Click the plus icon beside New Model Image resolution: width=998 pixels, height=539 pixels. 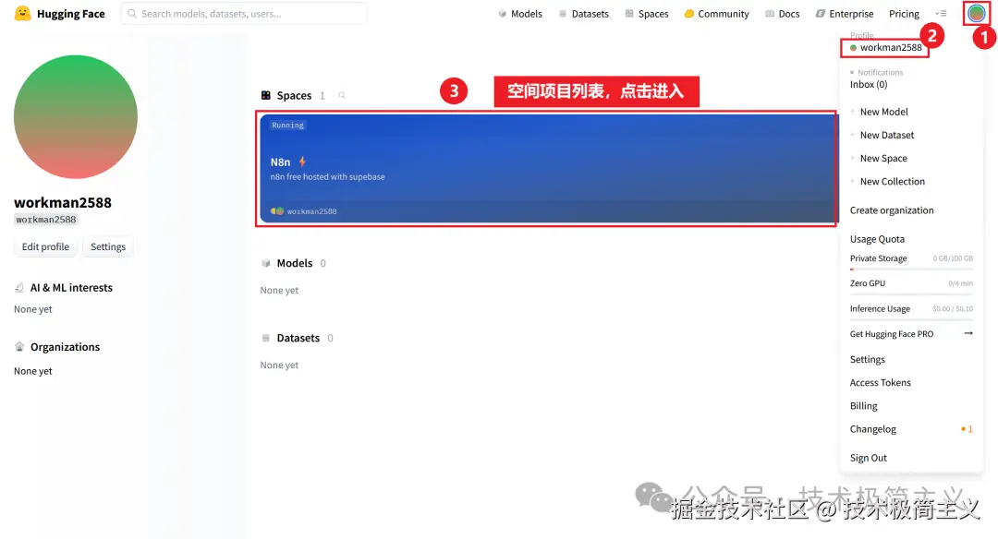(852, 112)
